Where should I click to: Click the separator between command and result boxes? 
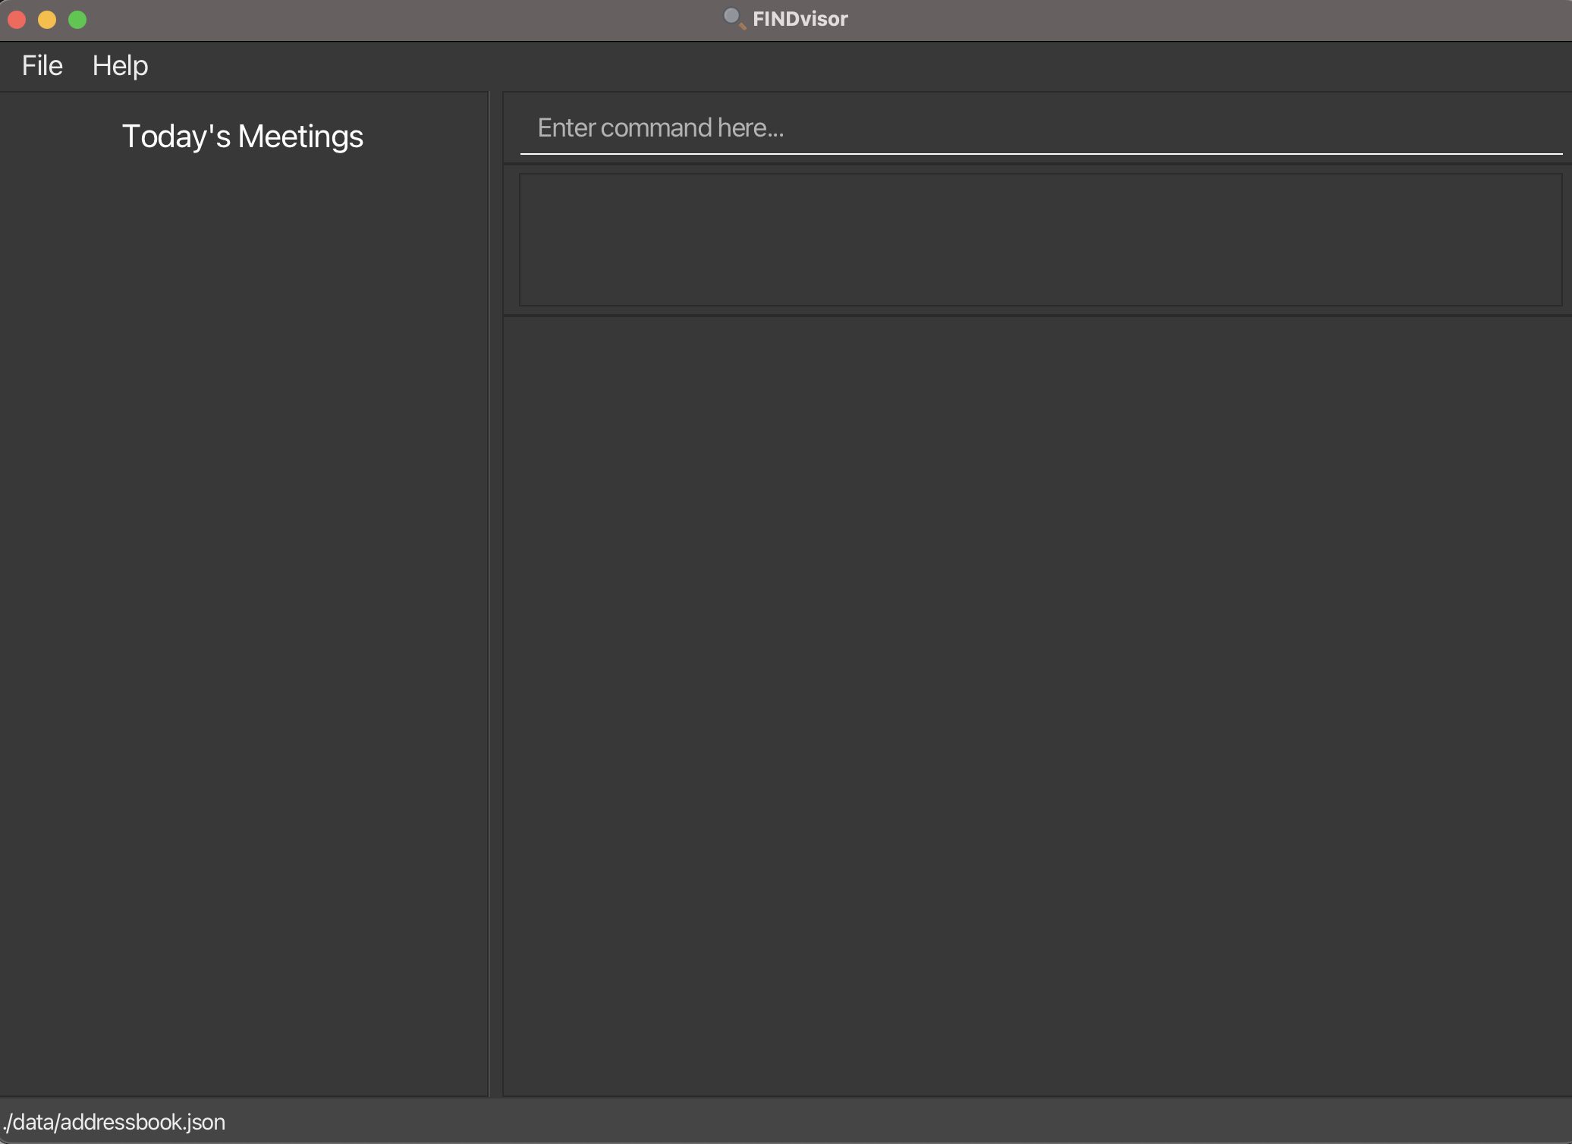[1036, 164]
